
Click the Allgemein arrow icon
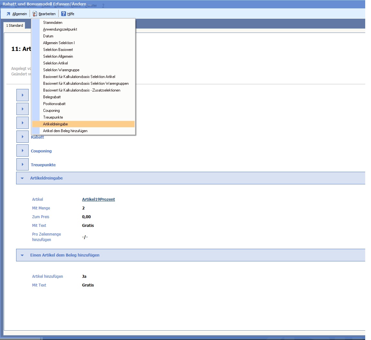pyautogui.click(x=8, y=14)
